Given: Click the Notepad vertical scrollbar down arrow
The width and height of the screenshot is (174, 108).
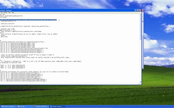Looking at the screenshot, I should tap(140, 82).
